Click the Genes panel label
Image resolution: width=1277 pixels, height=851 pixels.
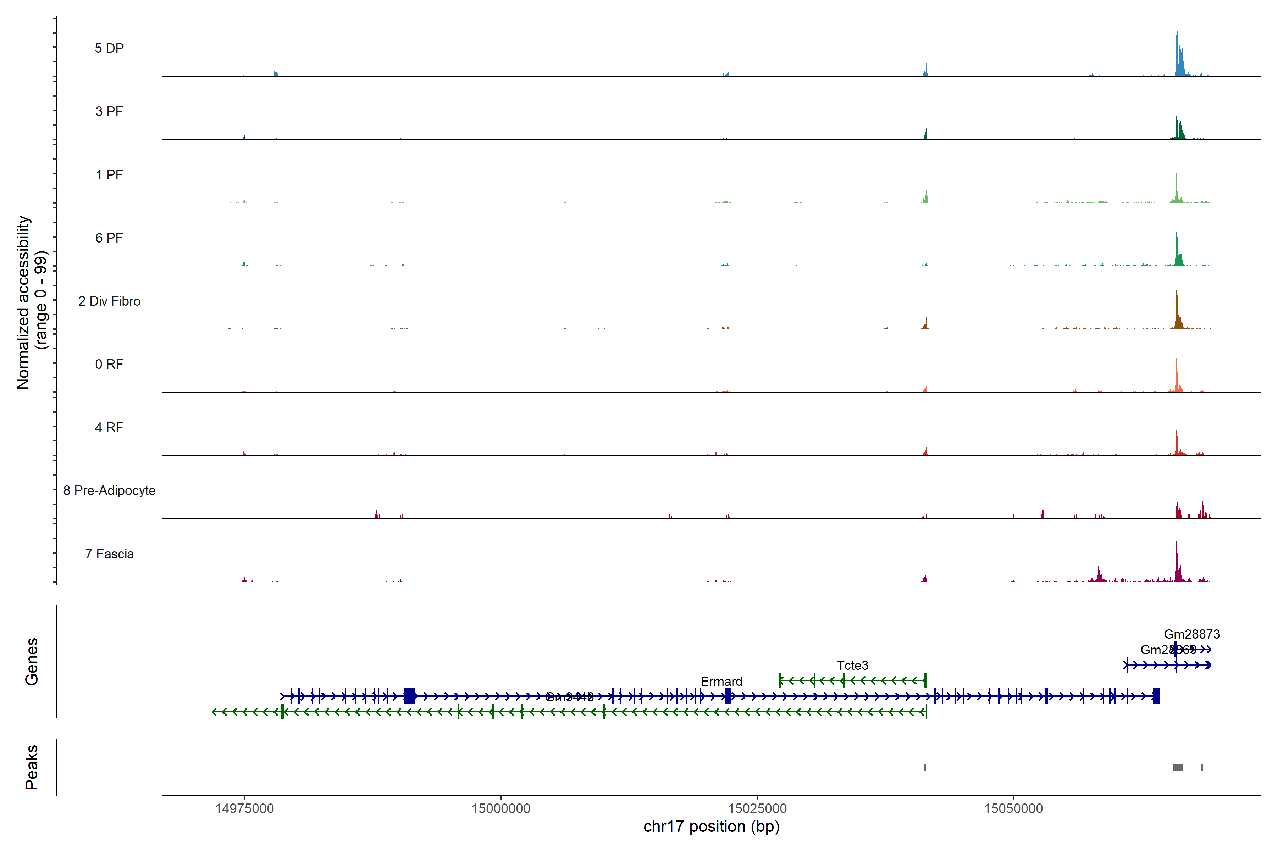[x=32, y=661]
